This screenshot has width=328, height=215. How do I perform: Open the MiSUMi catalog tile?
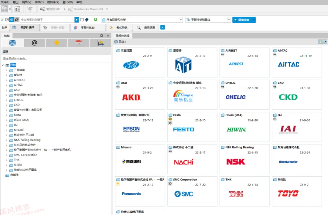click(x=140, y=159)
